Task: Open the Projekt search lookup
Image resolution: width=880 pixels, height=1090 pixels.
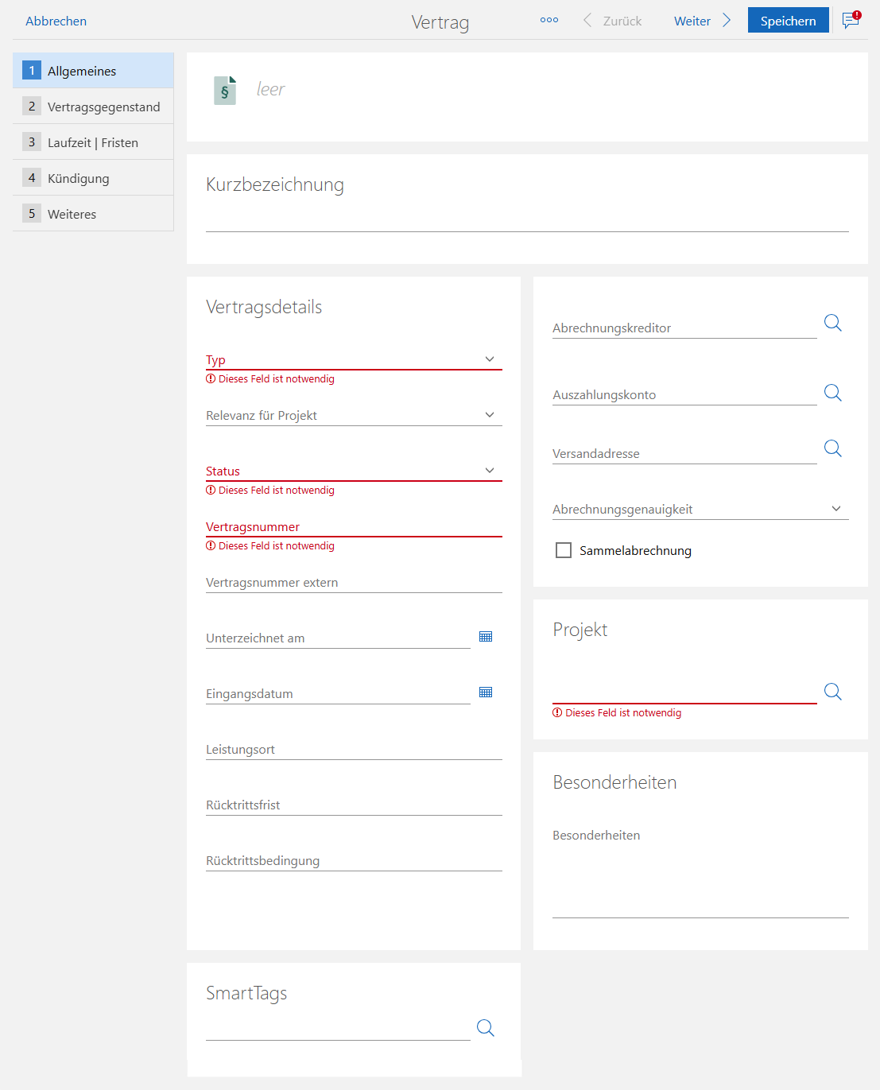Action: tap(832, 691)
